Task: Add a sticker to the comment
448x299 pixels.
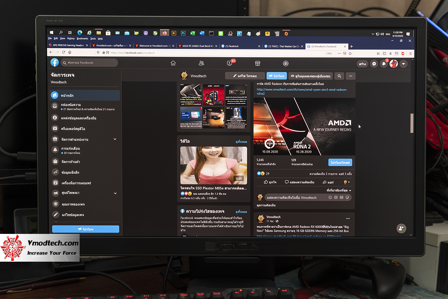Action: coord(347,197)
